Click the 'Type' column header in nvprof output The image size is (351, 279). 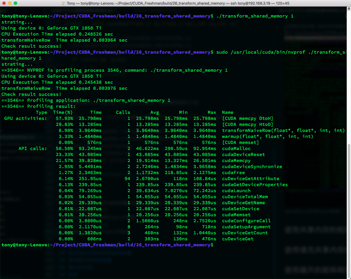(x=41, y=112)
